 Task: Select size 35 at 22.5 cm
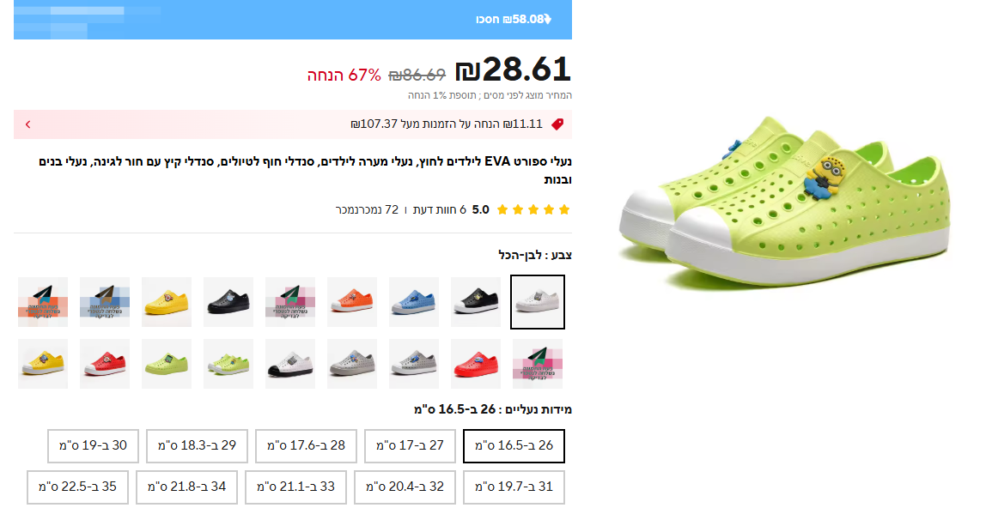[x=77, y=487]
